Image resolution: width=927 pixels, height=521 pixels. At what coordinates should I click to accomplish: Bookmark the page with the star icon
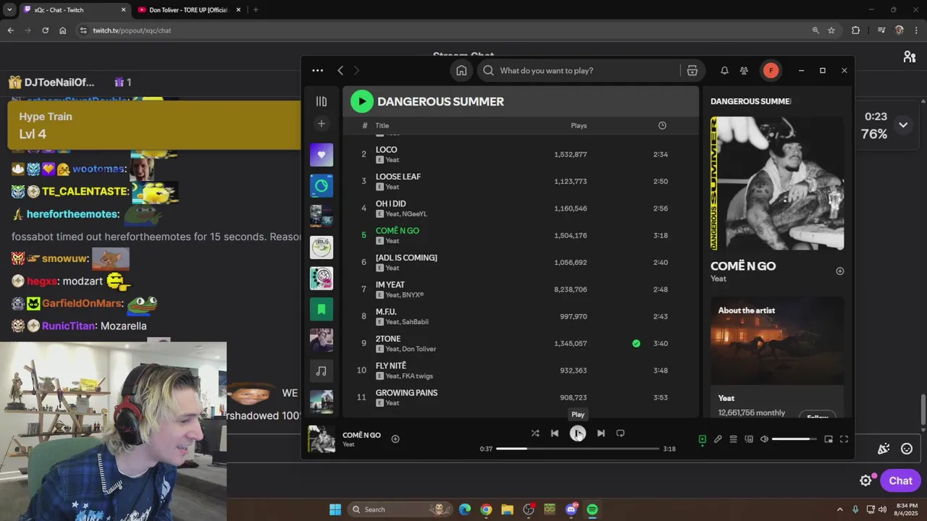[831, 30]
